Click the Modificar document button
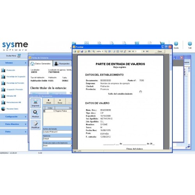Screen dimensions: 195x195 35,125
